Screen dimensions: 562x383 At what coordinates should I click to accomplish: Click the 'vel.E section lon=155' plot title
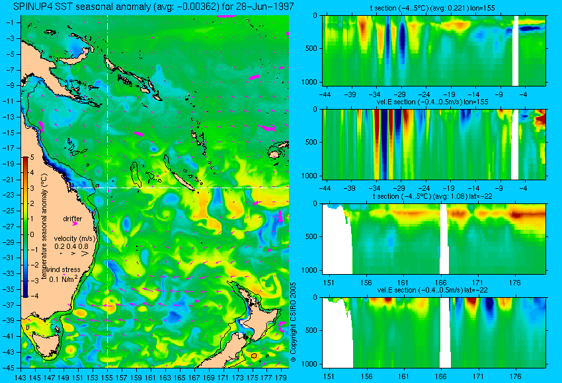click(x=432, y=102)
